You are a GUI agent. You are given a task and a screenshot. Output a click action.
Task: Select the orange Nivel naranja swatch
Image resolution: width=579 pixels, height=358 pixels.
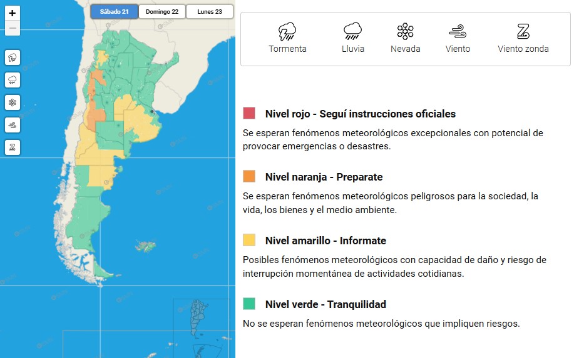[x=249, y=177]
